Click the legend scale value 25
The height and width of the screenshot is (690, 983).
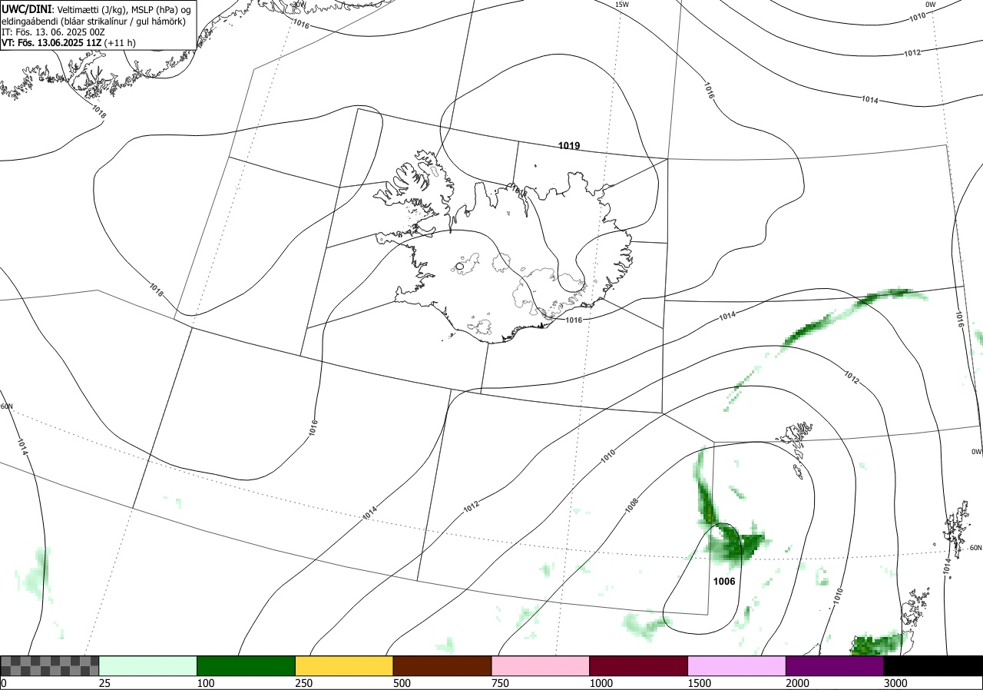click(105, 683)
